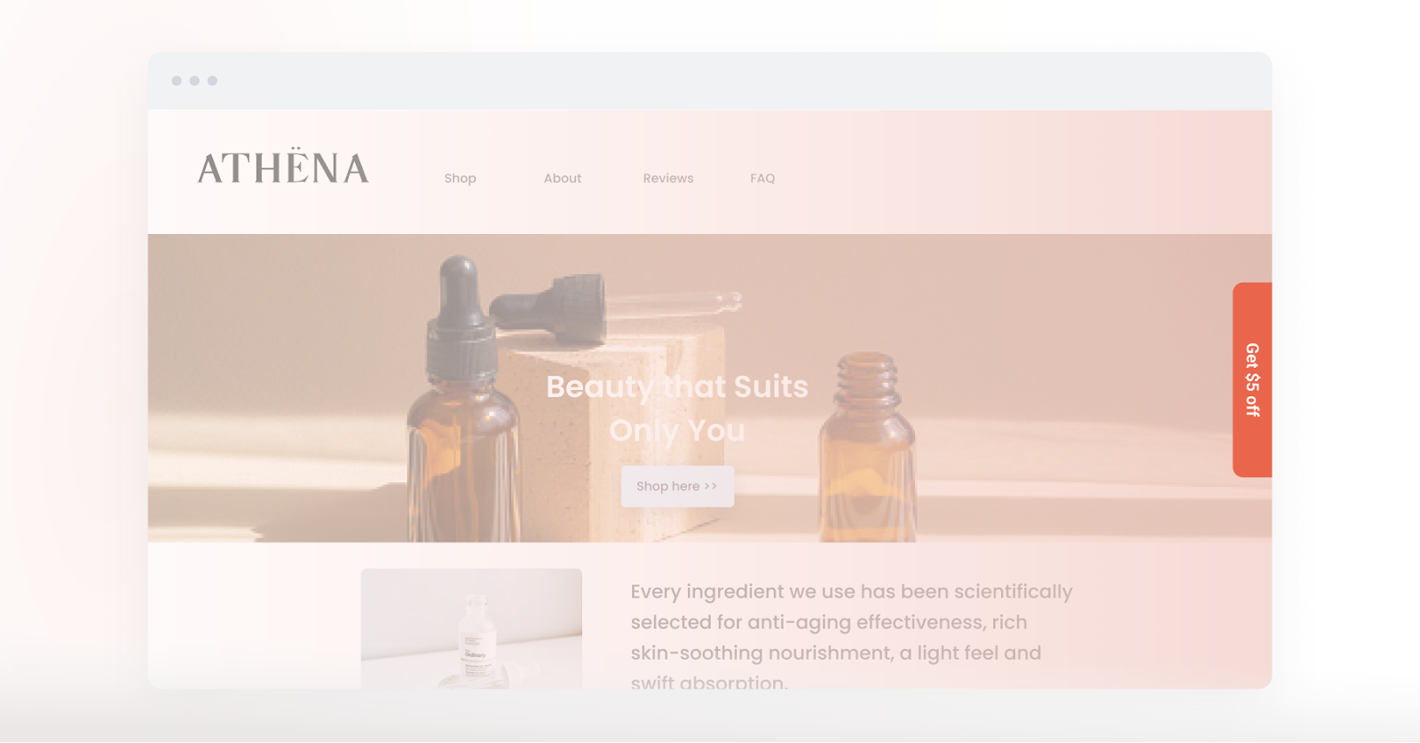Image resolution: width=1420 pixels, height=743 pixels.
Task: Click the third window control dot
Action: pyautogui.click(x=212, y=81)
